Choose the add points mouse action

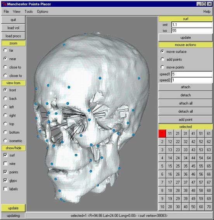pyautogui.click(x=162, y=59)
